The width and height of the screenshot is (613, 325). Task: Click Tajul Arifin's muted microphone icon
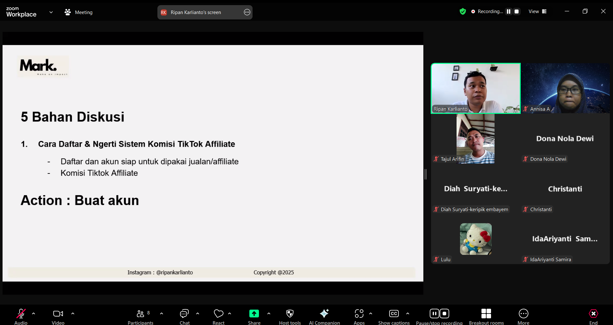coord(436,159)
